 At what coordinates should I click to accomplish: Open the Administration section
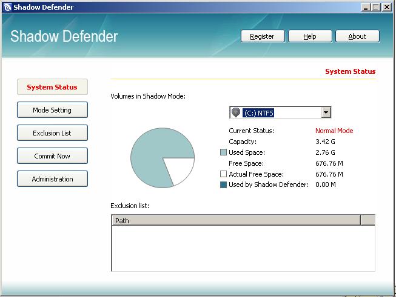52,179
